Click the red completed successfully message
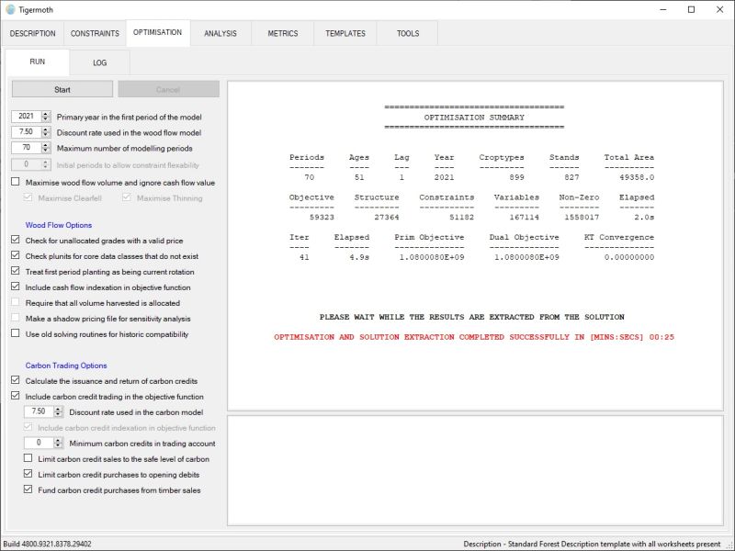This screenshot has width=735, height=551. tap(474, 337)
